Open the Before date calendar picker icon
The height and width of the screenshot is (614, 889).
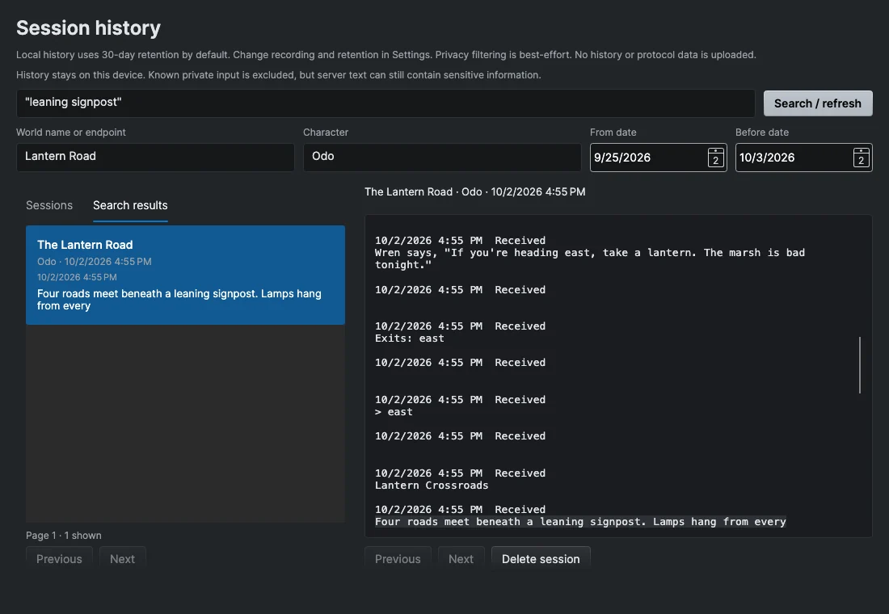862,158
